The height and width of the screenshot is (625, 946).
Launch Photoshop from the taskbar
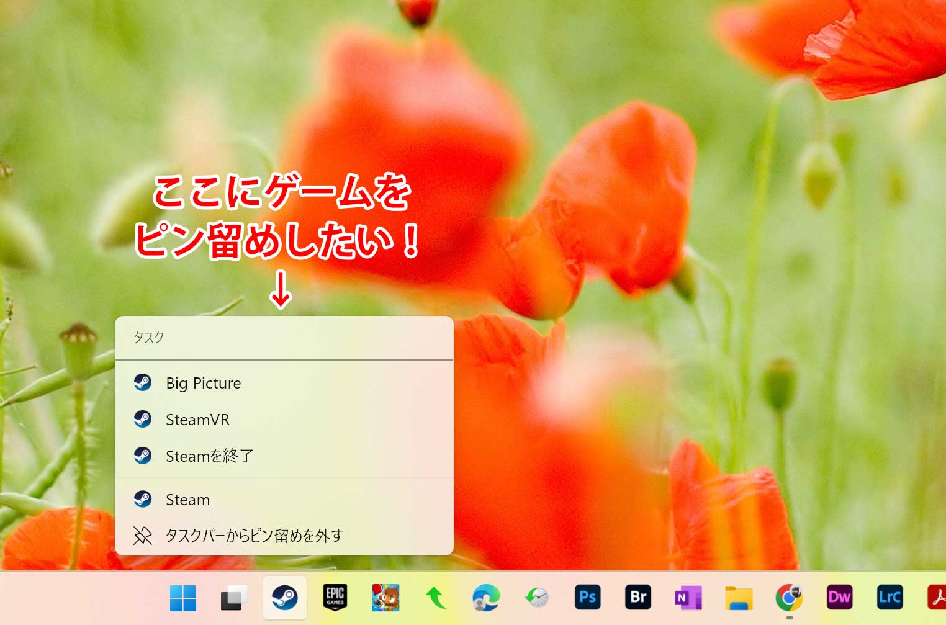[x=587, y=598]
